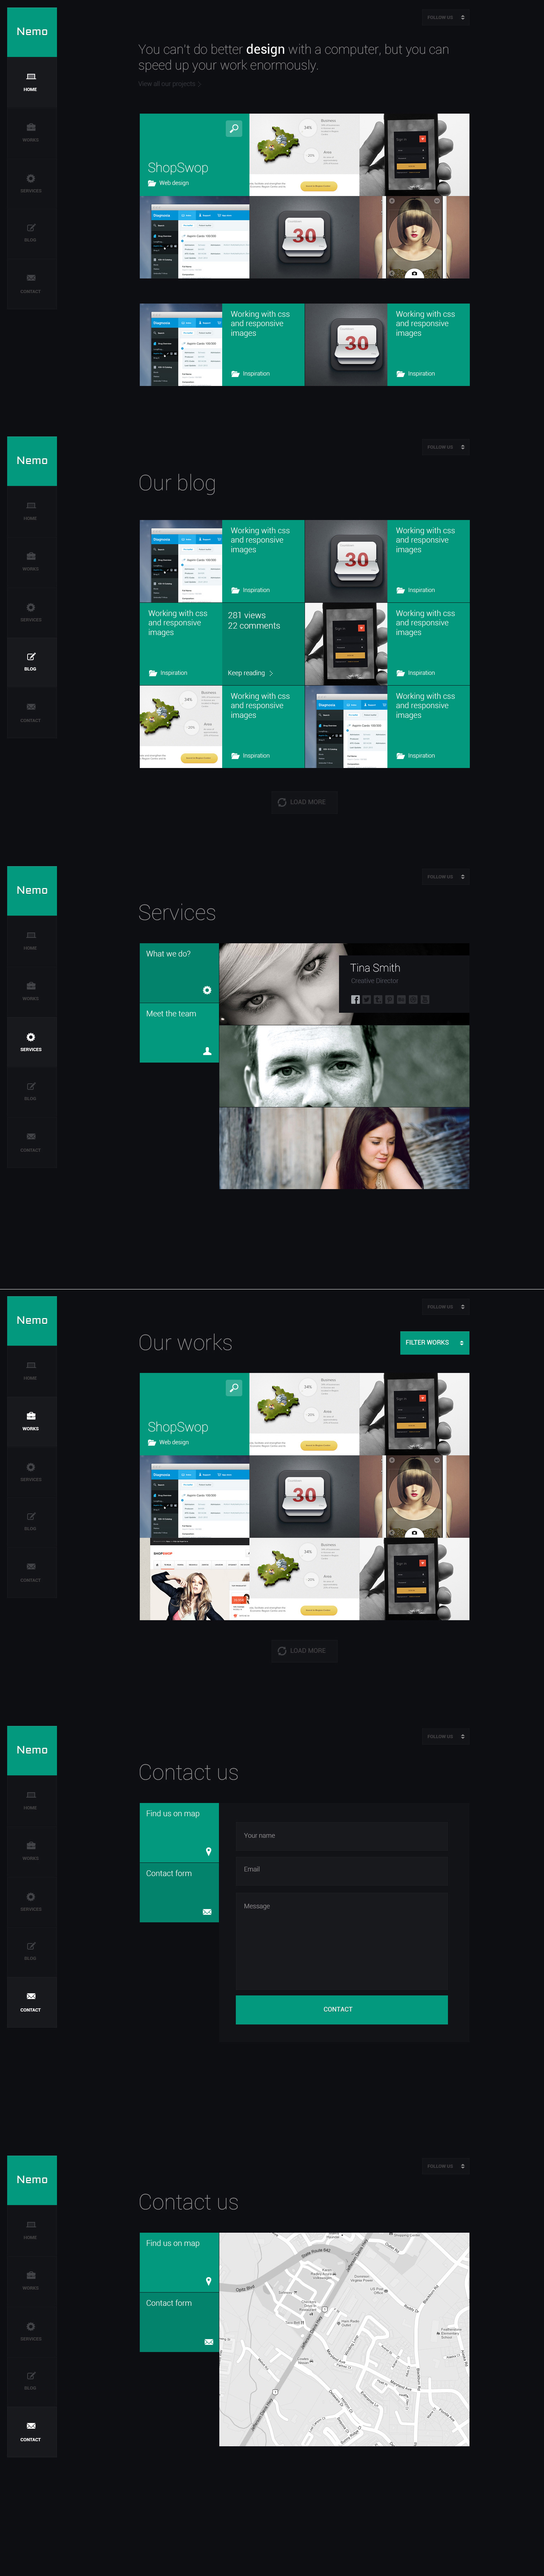Submit the form with the green Contact button

pos(341,2010)
